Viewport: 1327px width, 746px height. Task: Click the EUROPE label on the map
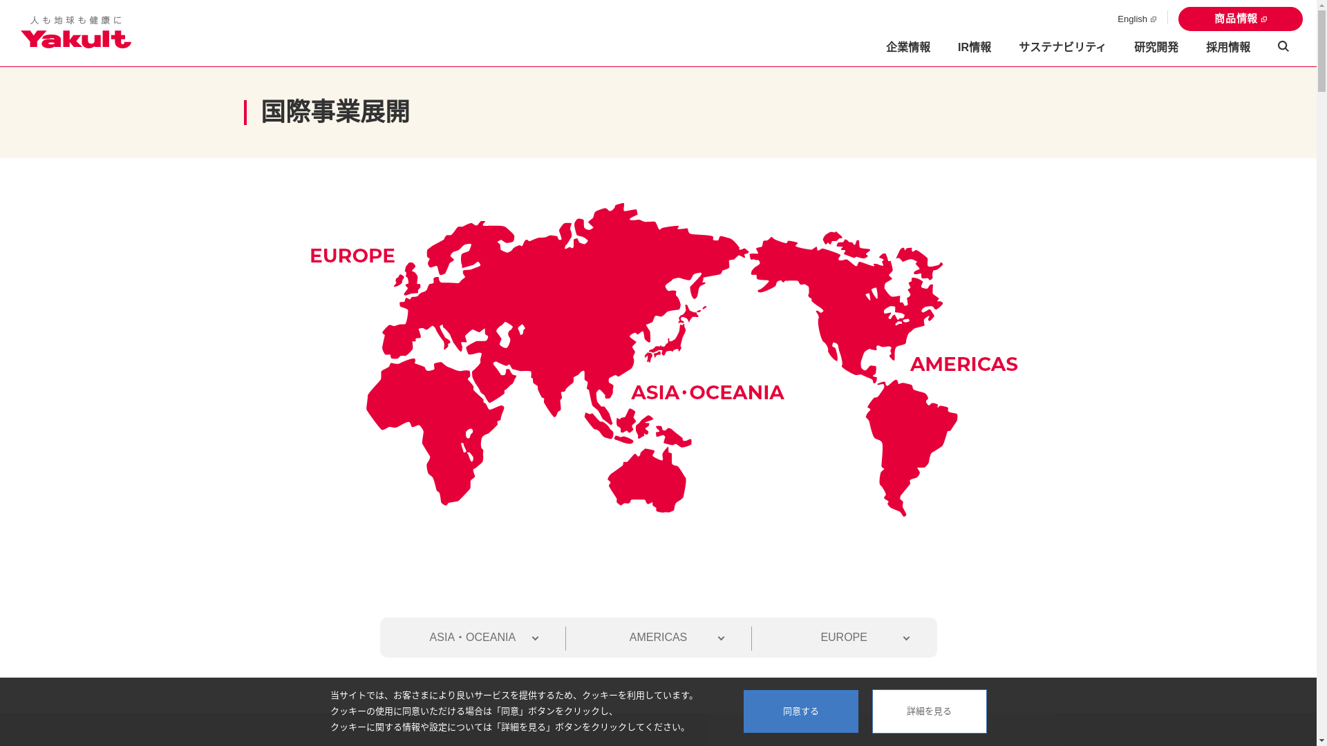click(x=352, y=256)
